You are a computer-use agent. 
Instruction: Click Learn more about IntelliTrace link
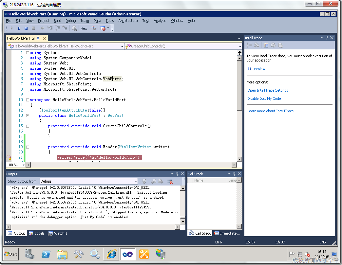click(x=270, y=111)
